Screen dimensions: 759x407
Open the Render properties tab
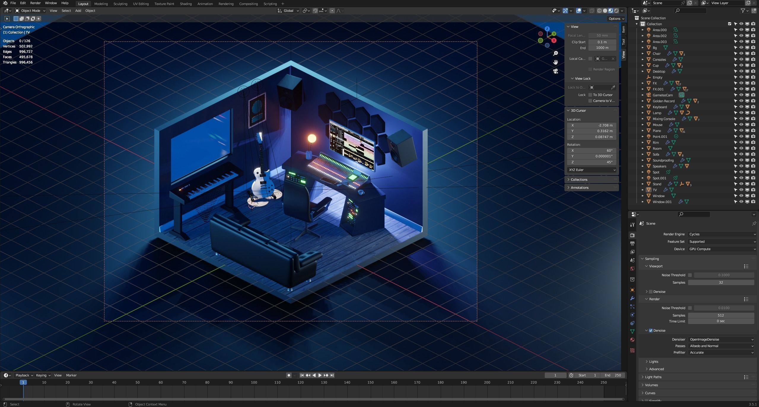[x=632, y=235]
